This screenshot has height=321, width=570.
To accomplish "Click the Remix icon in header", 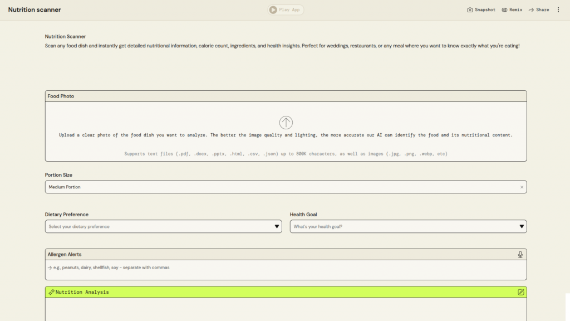I will pyautogui.click(x=504, y=9).
